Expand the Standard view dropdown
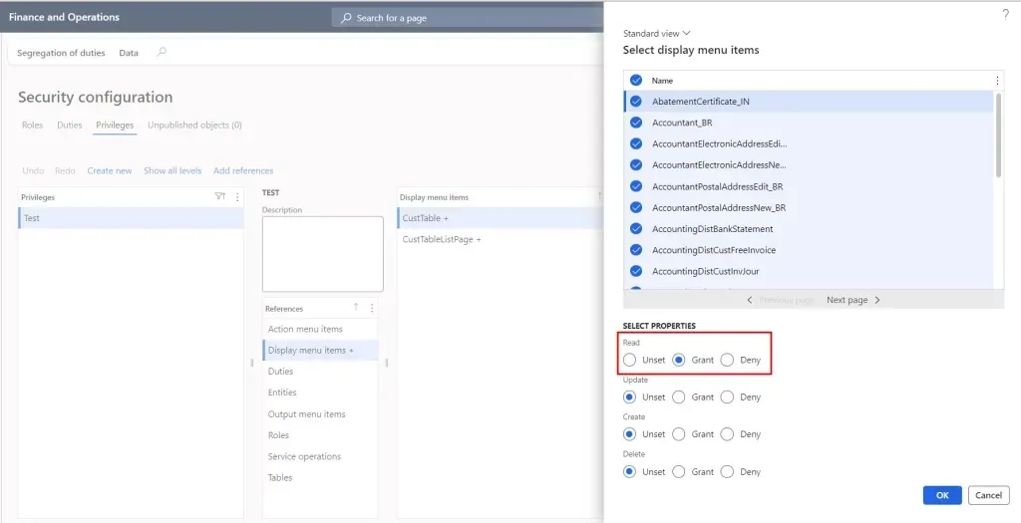This screenshot has height=523, width=1021. tap(656, 33)
